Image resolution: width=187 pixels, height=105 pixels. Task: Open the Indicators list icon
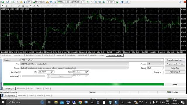[117, 2]
